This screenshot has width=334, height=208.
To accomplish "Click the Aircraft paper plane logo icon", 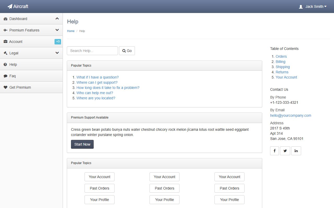I will point(10,6).
